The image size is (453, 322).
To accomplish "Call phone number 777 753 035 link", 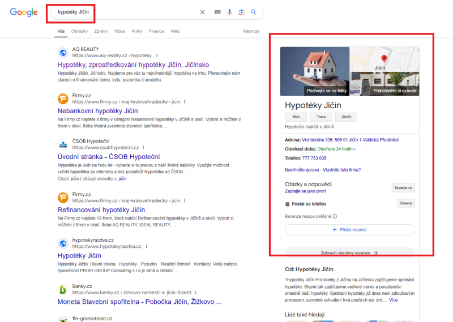I will [x=314, y=158].
